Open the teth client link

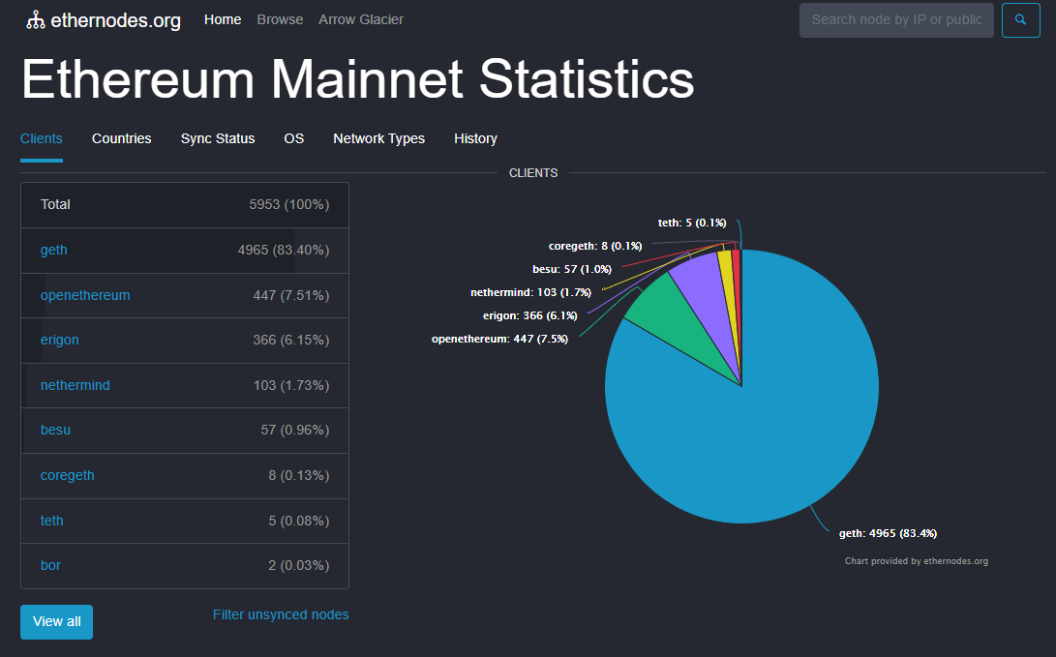click(52, 521)
